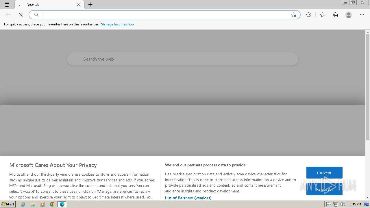Click the scrollbar up arrow
Screen dimensions: 370x208
tap(368, 32)
